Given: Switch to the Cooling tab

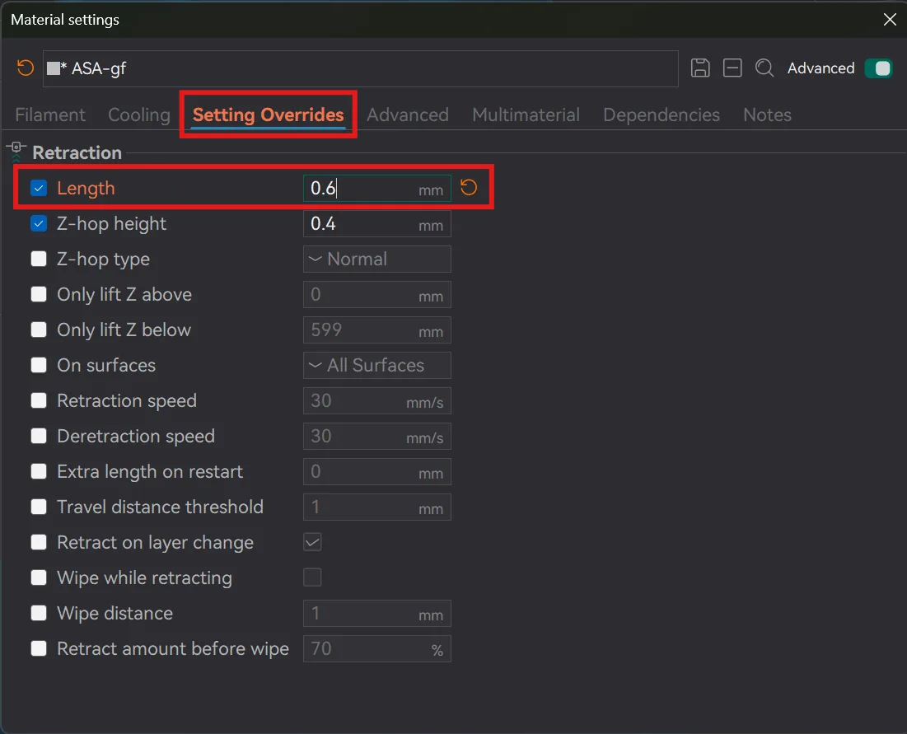Looking at the screenshot, I should 139,115.
